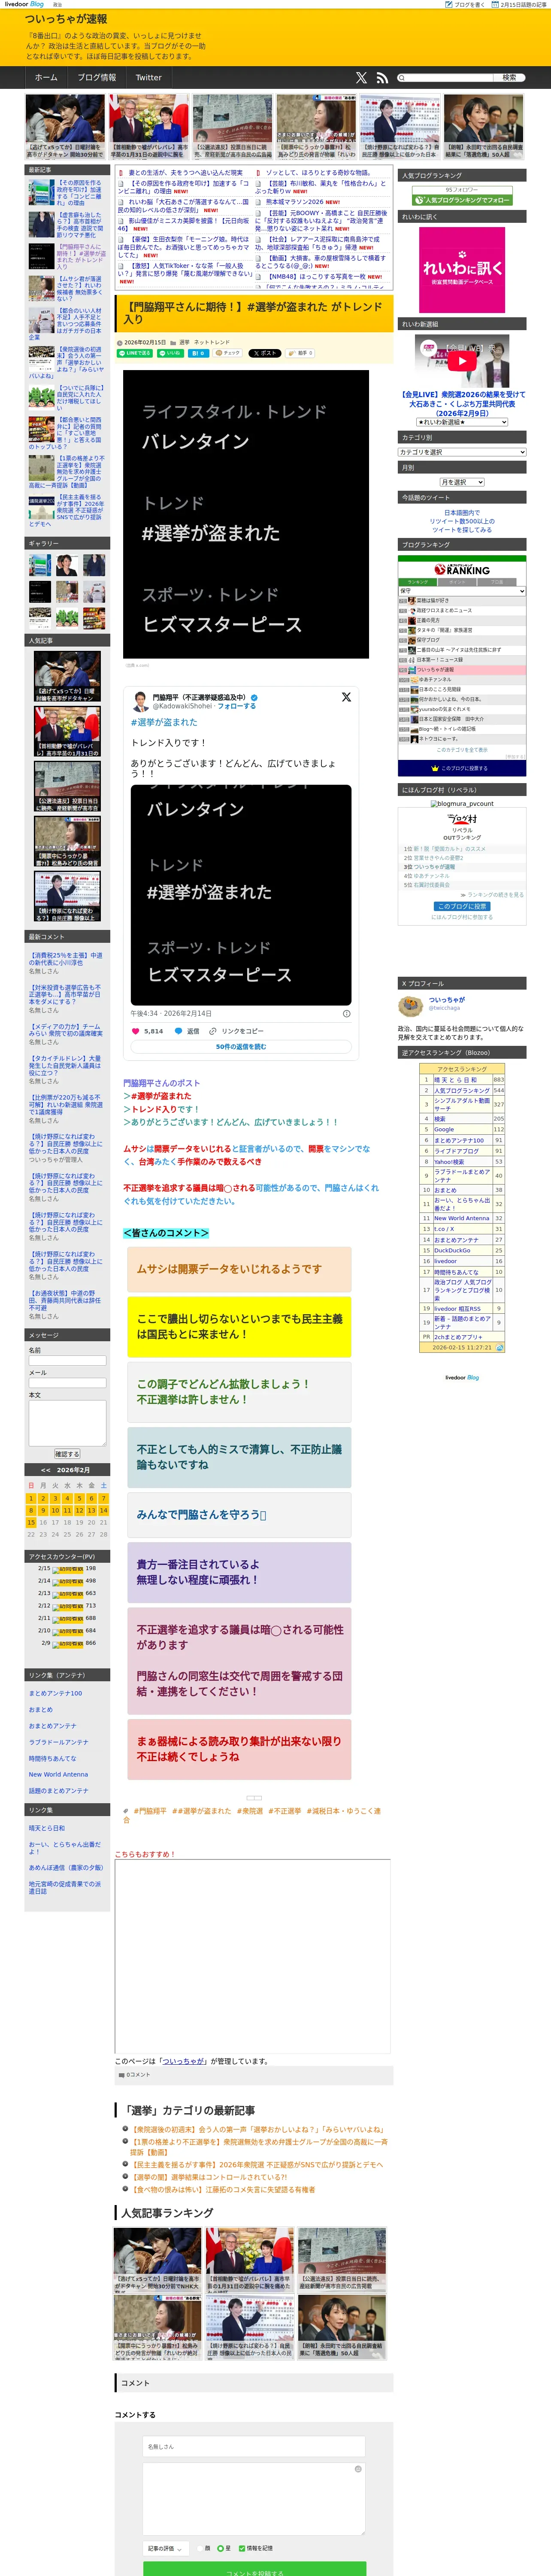
Task: Select calendar date 15
Action: tap(31, 1522)
